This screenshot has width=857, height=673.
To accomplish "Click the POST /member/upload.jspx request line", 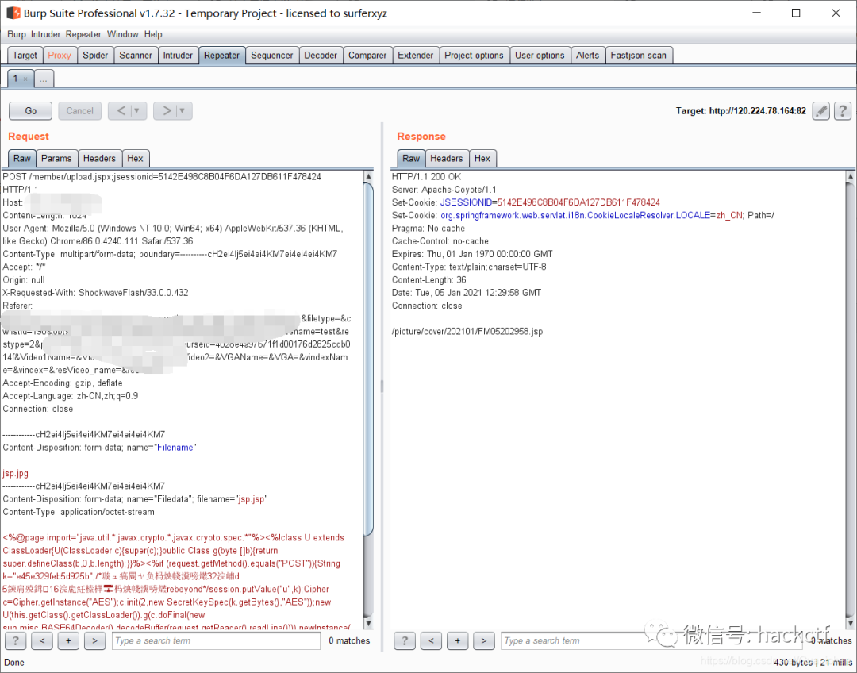I will tap(162, 177).
